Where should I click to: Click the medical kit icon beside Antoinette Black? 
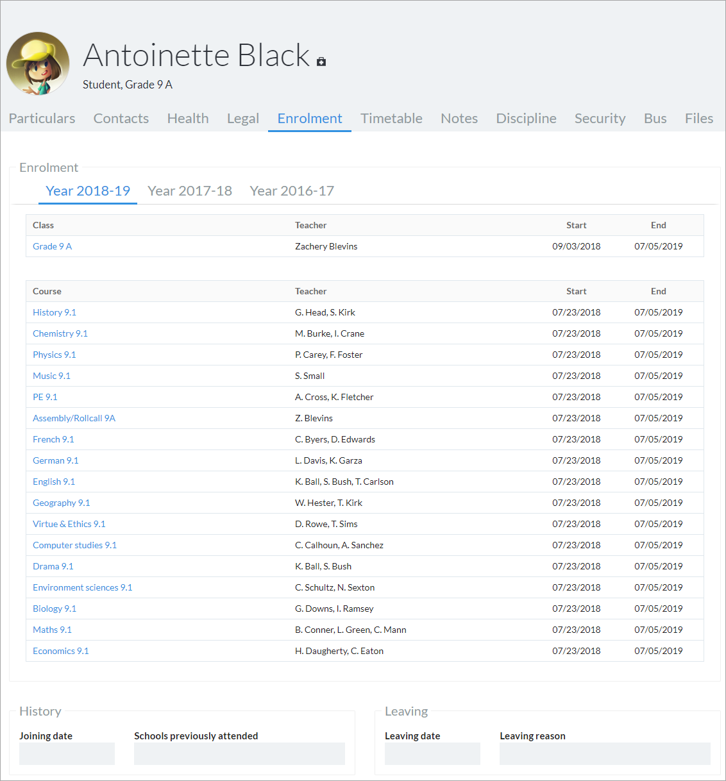[x=321, y=62]
